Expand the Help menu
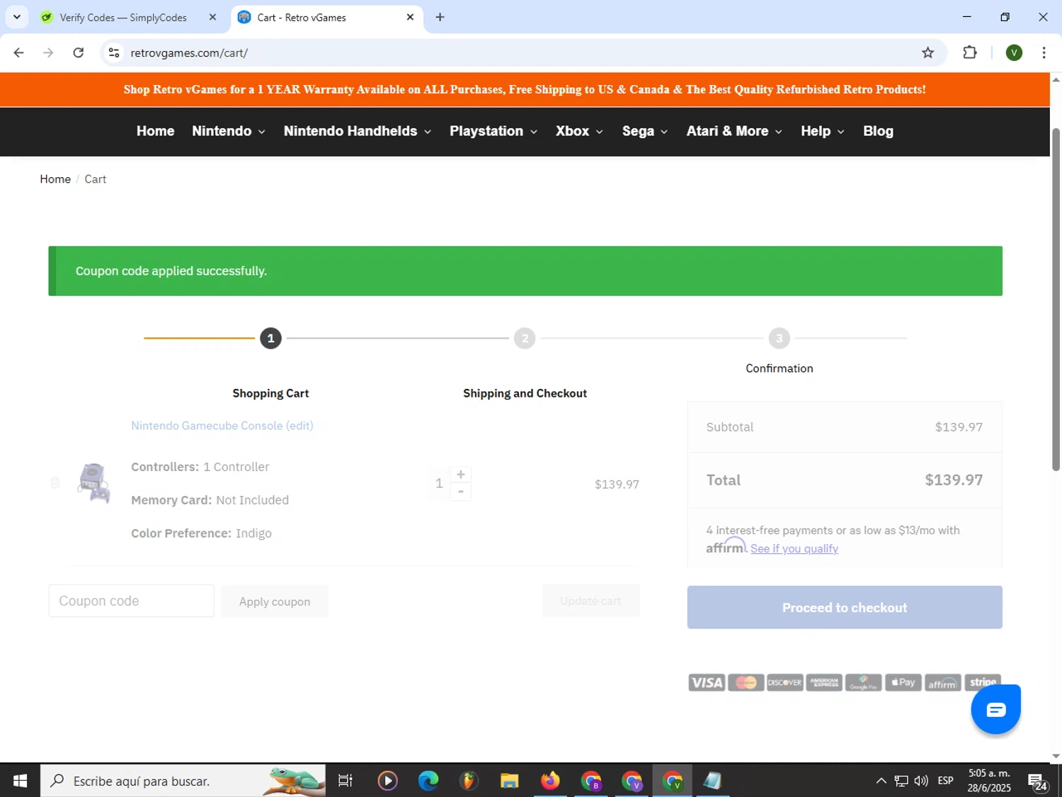 click(823, 131)
